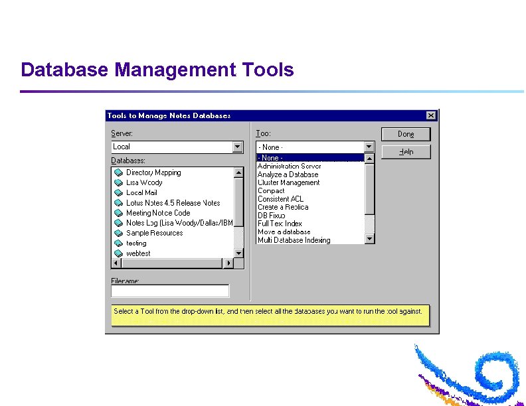Click Databases list scroll up arrow
Screen dimensions: 526x406
click(x=238, y=172)
